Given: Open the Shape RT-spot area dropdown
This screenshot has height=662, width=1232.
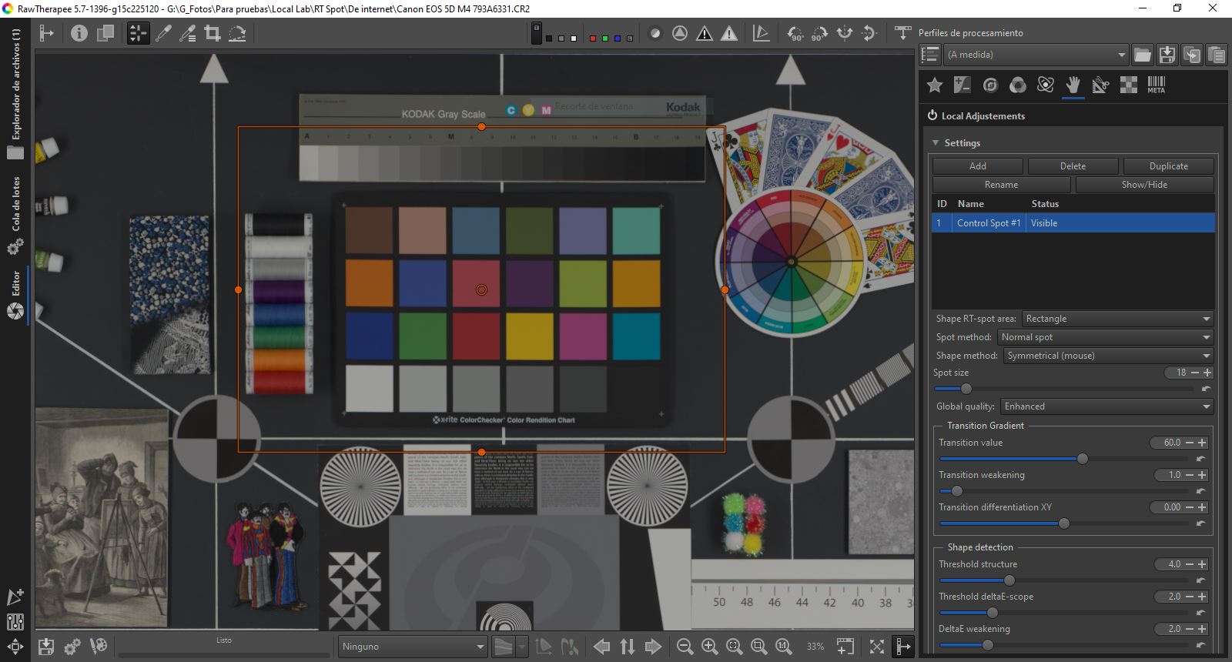Looking at the screenshot, I should point(1117,319).
